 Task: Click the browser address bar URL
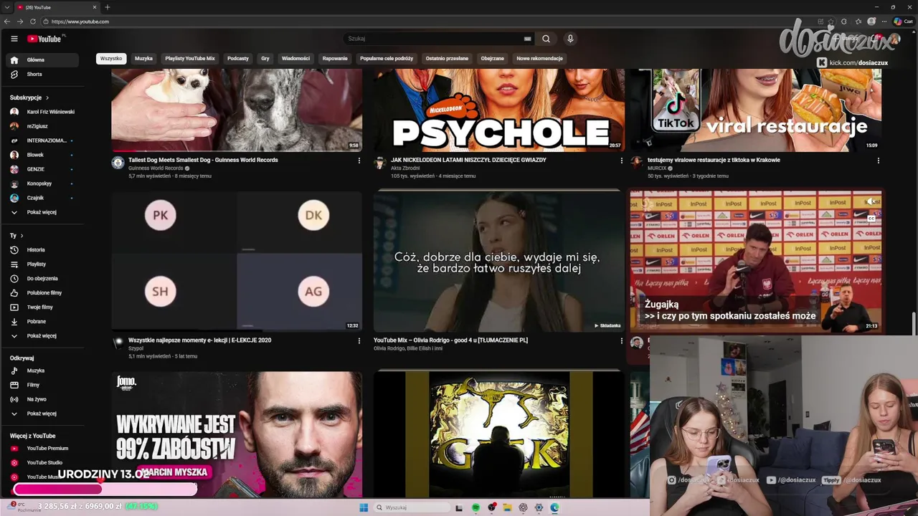point(80,21)
